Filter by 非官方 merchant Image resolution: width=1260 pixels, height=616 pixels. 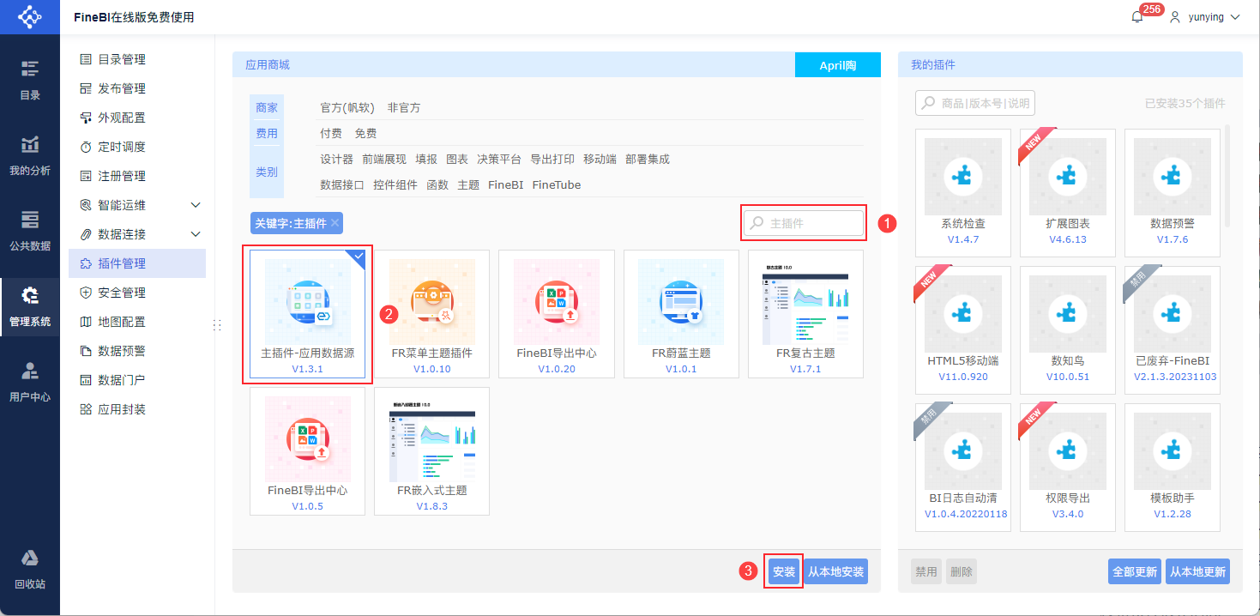[x=404, y=108]
